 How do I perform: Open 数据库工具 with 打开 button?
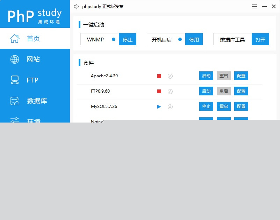pos(260,39)
